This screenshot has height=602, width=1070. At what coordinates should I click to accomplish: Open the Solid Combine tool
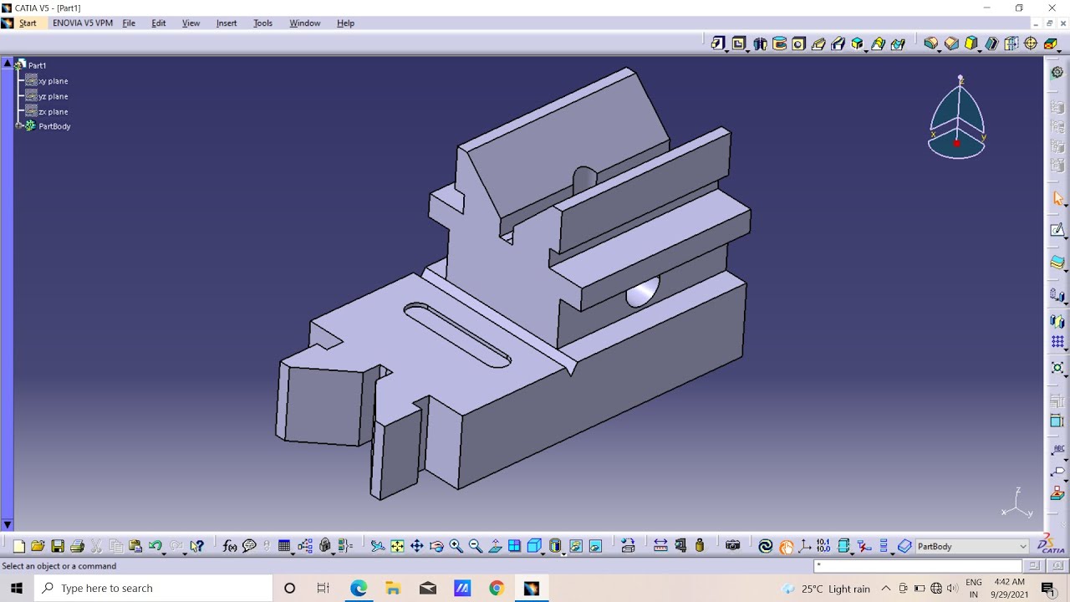pyautogui.click(x=858, y=43)
